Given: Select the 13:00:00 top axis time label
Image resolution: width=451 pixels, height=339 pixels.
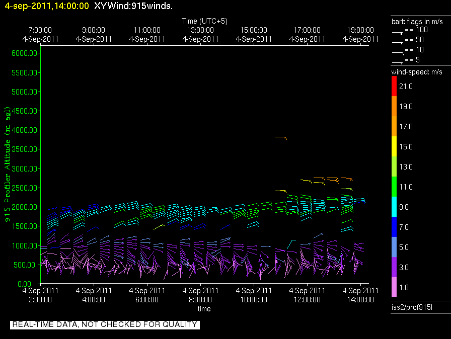Looking at the screenshot, I should [200, 30].
